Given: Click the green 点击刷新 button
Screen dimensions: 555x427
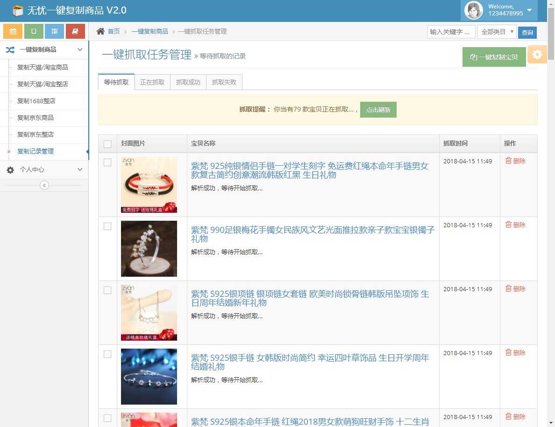Looking at the screenshot, I should click(x=378, y=110).
